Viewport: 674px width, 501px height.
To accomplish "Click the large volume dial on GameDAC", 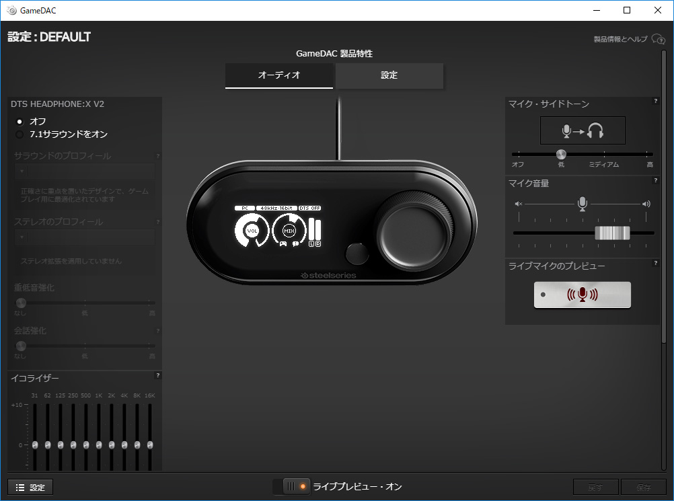I will click(x=415, y=233).
